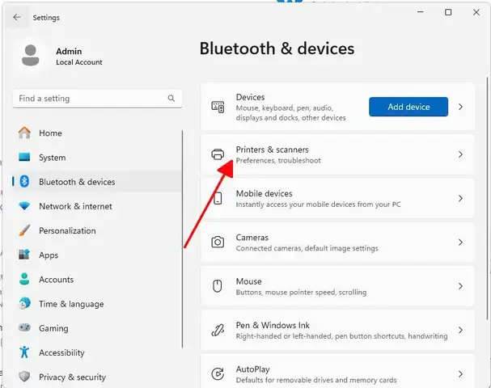The image size is (491, 388).
Task: Click the Privacy shield icon
Action: click(24, 377)
